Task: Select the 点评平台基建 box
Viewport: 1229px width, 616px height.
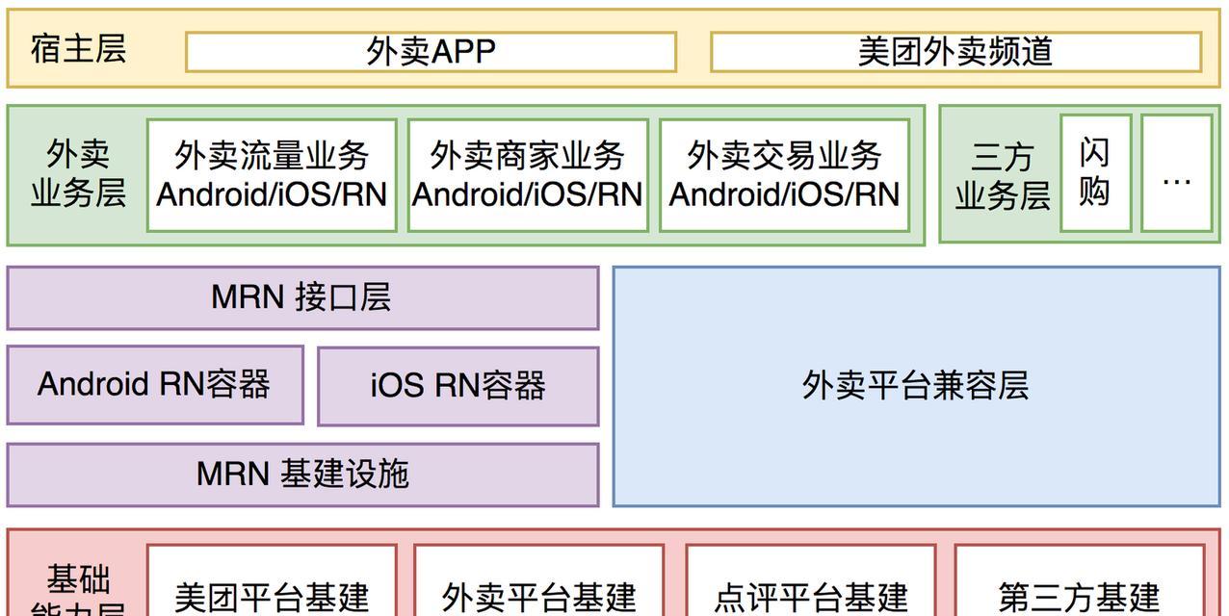Action: coord(810,580)
